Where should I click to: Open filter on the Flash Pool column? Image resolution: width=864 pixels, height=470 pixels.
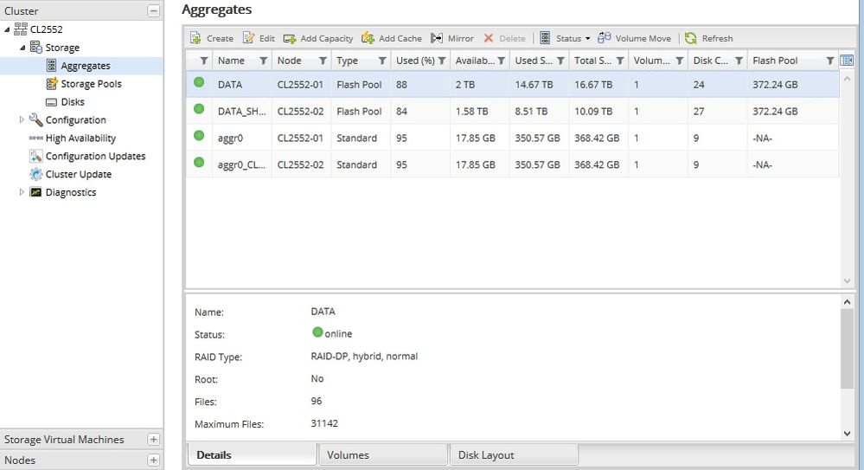829,61
